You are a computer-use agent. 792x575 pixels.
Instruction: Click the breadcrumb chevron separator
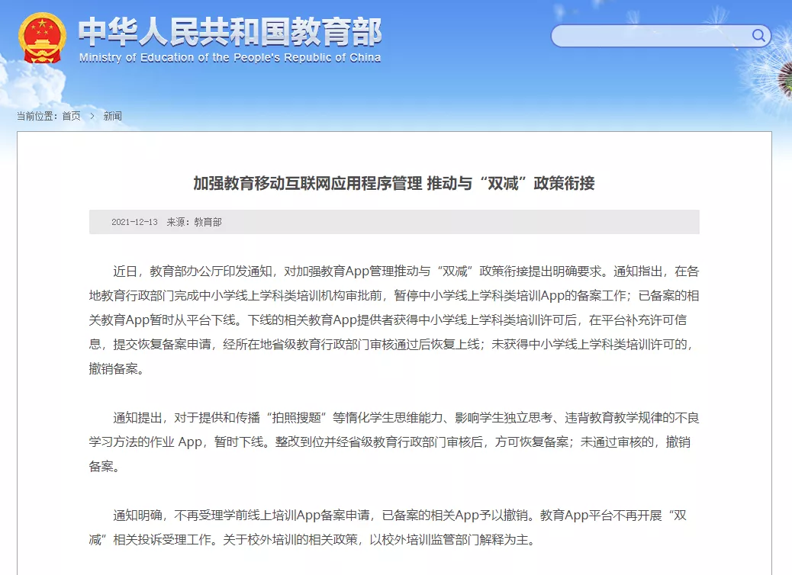point(92,116)
